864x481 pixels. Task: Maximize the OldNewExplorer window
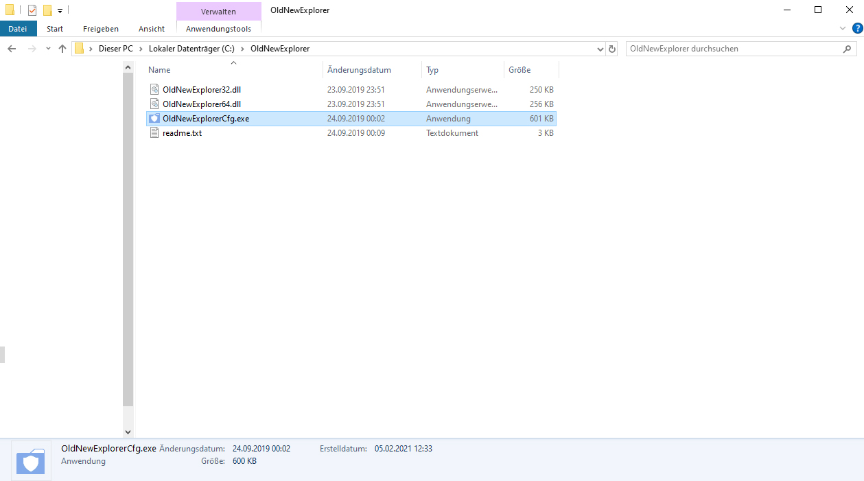click(x=817, y=10)
